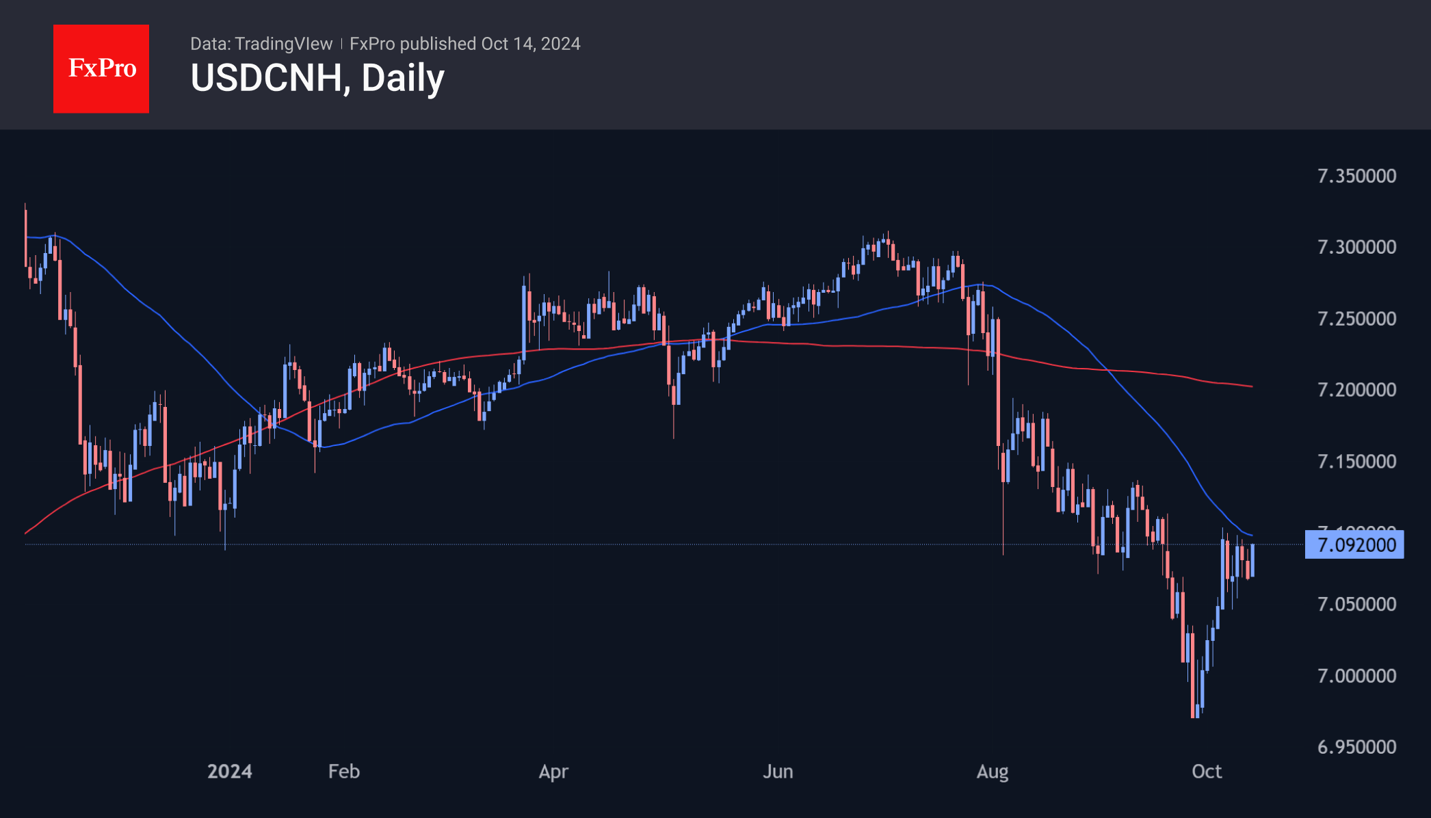1431x818 pixels.
Task: Click the 7.050000 price axis label
Action: [1357, 605]
